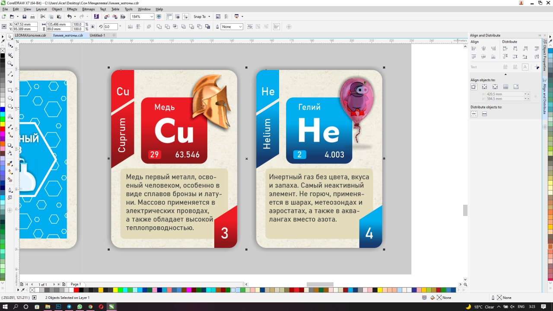Go to next page arrow in page navigator

54,284
